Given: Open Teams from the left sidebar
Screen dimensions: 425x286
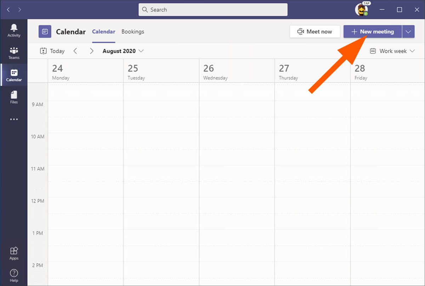Looking at the screenshot, I should click(14, 52).
